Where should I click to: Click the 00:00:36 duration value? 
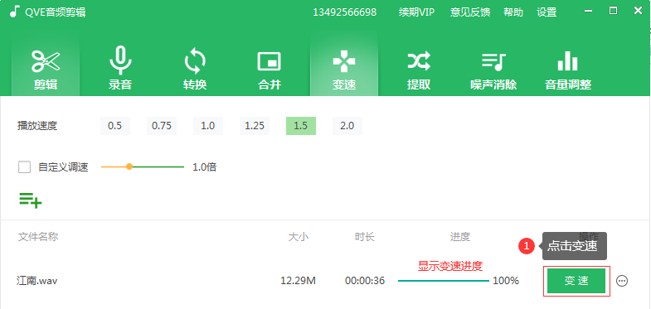tap(365, 281)
